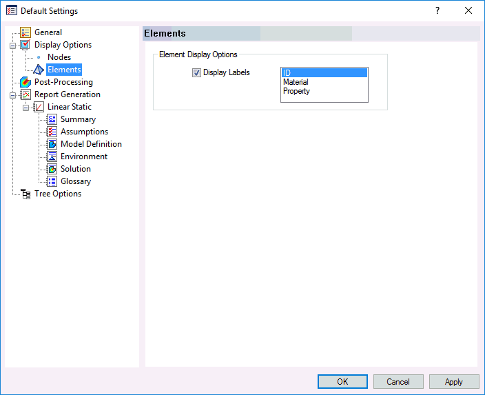Image resolution: width=485 pixels, height=395 pixels.
Task: Click the Environment icon
Action: 52,156
